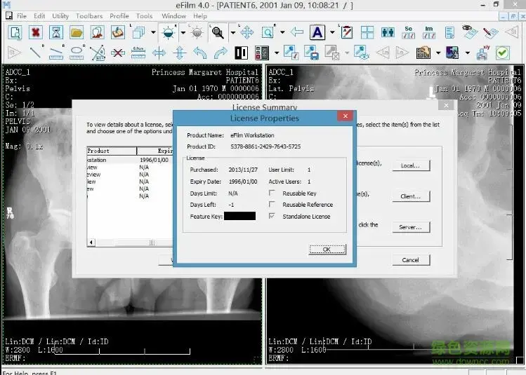526x375 pixels.
Task: Toggle the Standalone License checkbox
Action: click(x=272, y=216)
